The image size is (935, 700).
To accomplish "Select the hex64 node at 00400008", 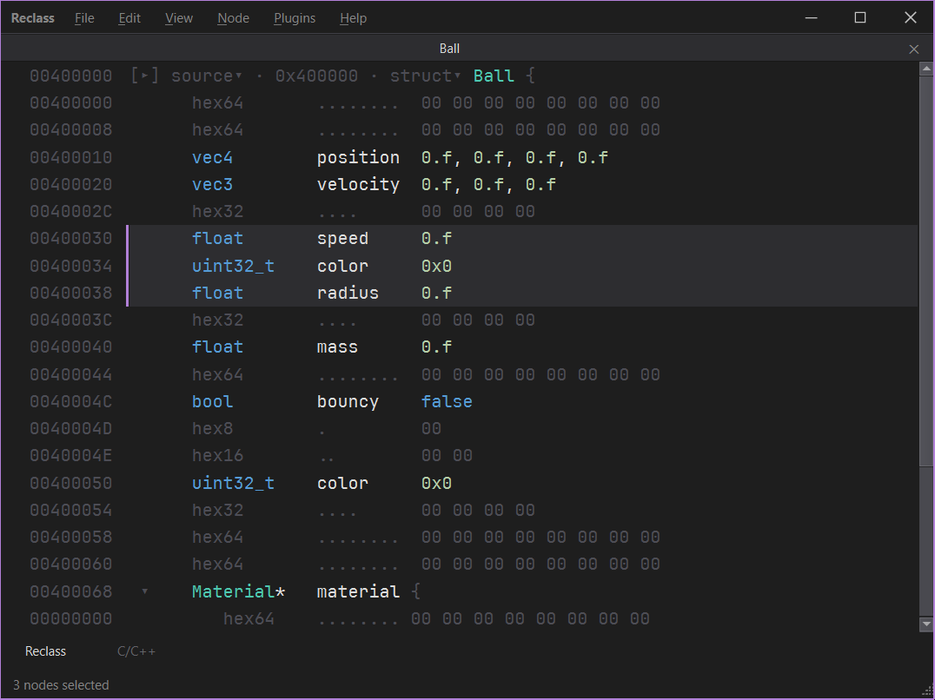I will [x=217, y=130].
